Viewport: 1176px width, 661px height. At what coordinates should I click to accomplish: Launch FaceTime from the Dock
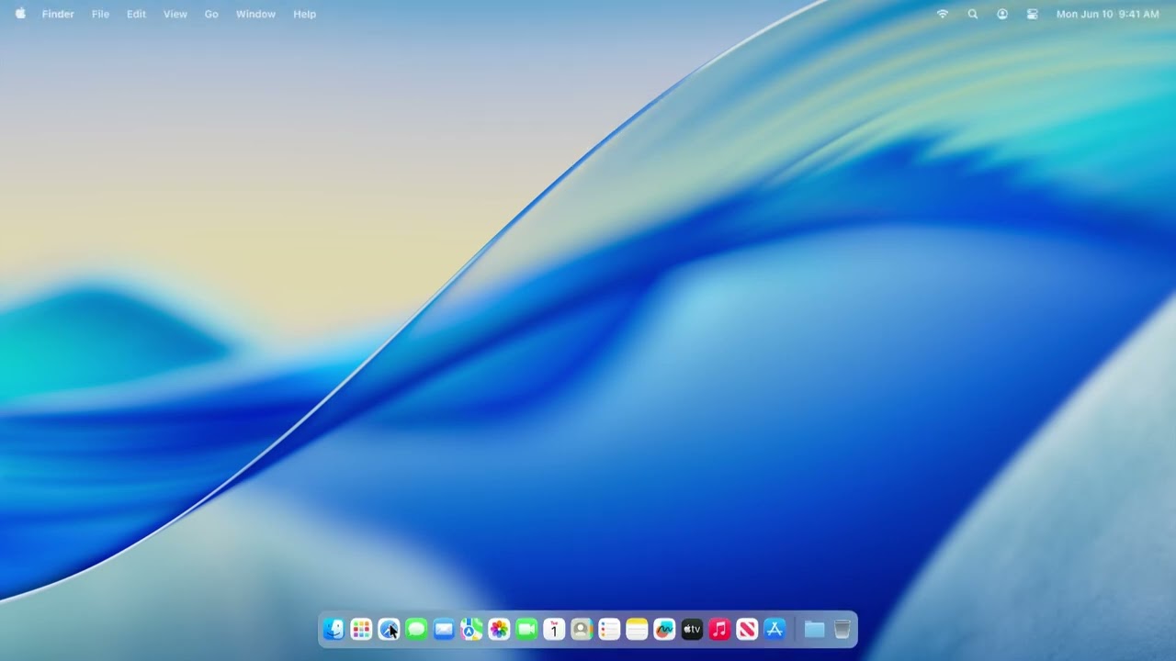click(x=526, y=629)
